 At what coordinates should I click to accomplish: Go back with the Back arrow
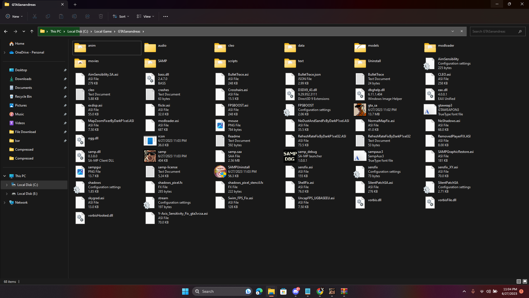[x=6, y=31]
